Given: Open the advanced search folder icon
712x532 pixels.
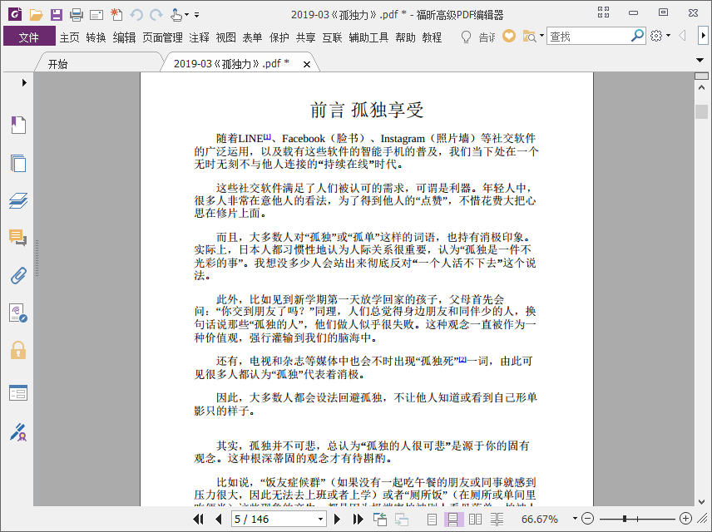Looking at the screenshot, I should (x=530, y=37).
